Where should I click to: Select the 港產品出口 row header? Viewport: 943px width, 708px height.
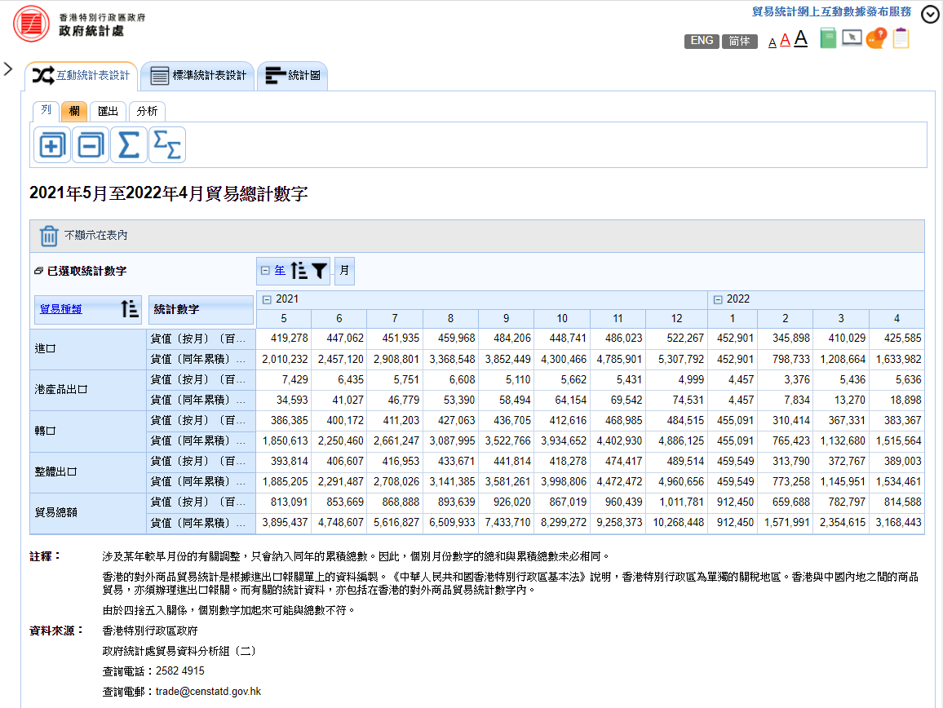point(88,390)
